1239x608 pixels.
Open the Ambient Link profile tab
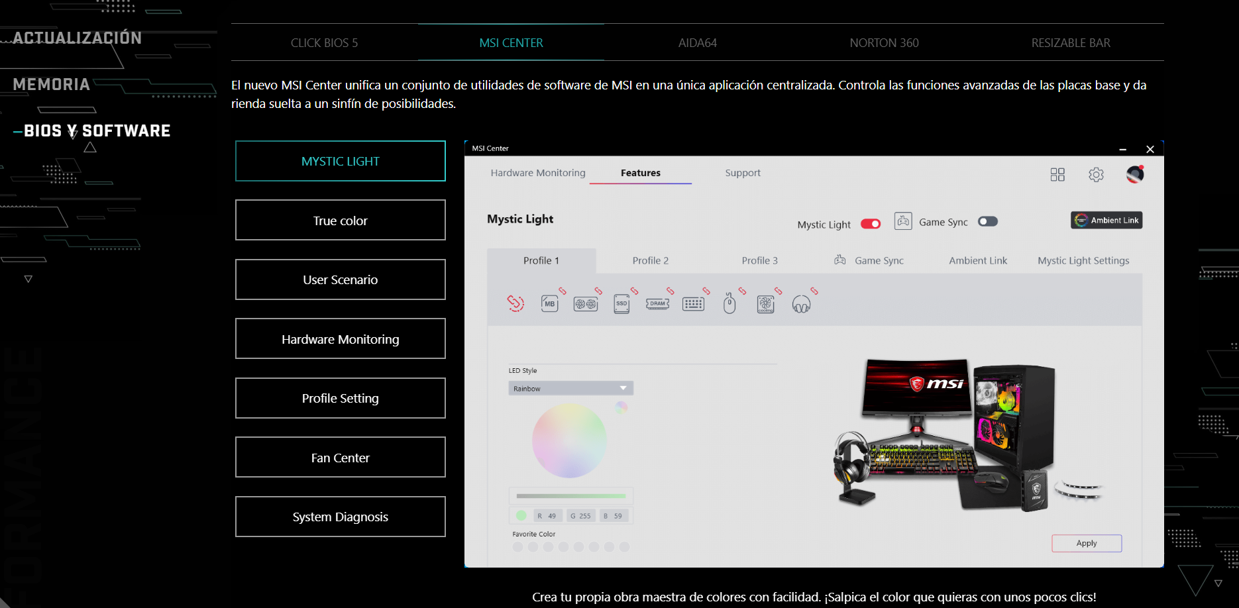[x=978, y=261]
